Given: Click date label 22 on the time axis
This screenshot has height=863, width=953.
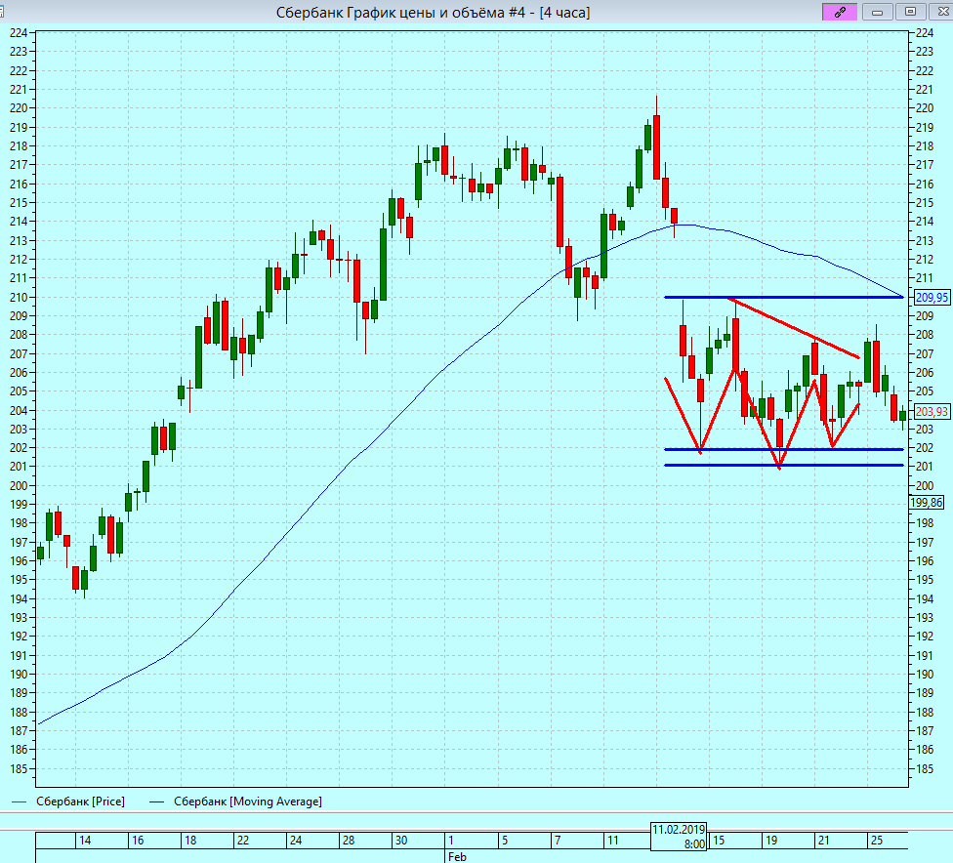Looking at the screenshot, I should tap(243, 841).
